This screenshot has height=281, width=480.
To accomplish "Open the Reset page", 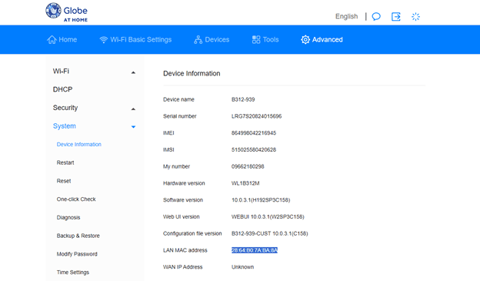I will click(64, 181).
